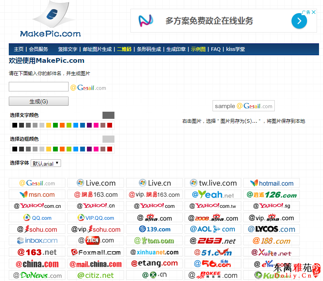Click the blue arrow in the ad banner

[x=299, y=21]
